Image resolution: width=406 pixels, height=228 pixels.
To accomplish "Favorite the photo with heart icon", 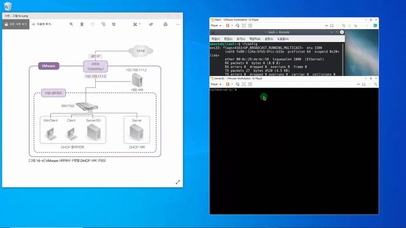I will point(93,24).
